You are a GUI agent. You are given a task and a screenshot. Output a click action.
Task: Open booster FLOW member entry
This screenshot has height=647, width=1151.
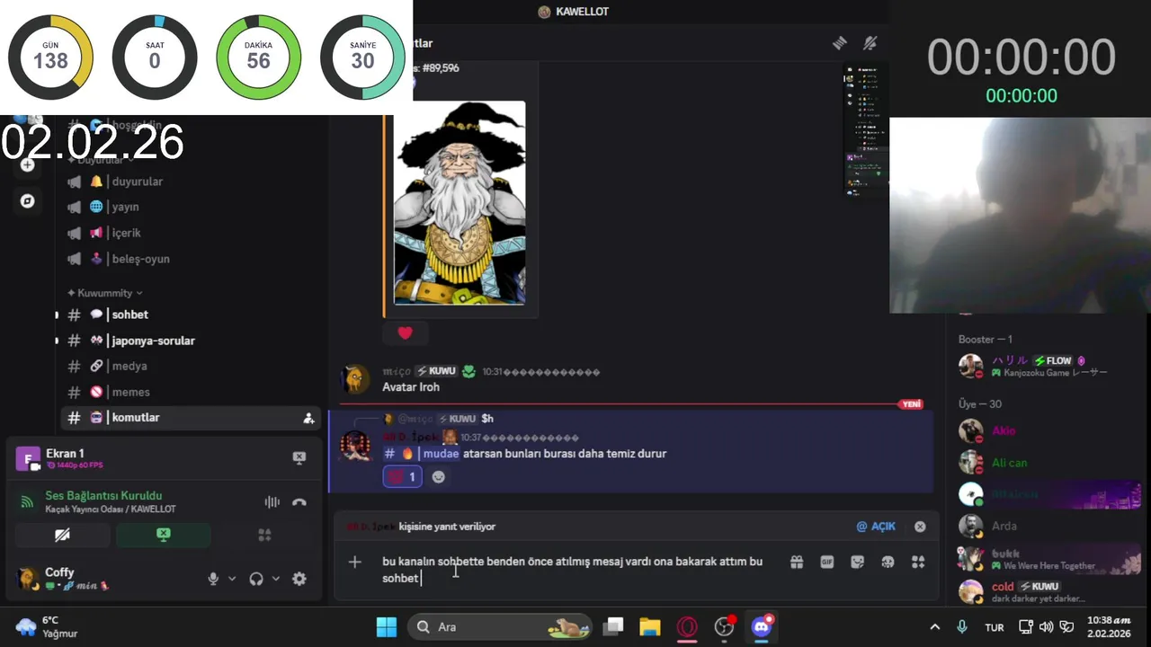tap(1048, 366)
